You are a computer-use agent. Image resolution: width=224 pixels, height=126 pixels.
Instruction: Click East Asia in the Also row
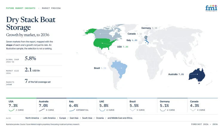[74, 118]
